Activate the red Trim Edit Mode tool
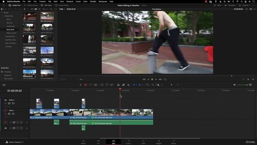This screenshot has width=257, height=145. click(86, 85)
